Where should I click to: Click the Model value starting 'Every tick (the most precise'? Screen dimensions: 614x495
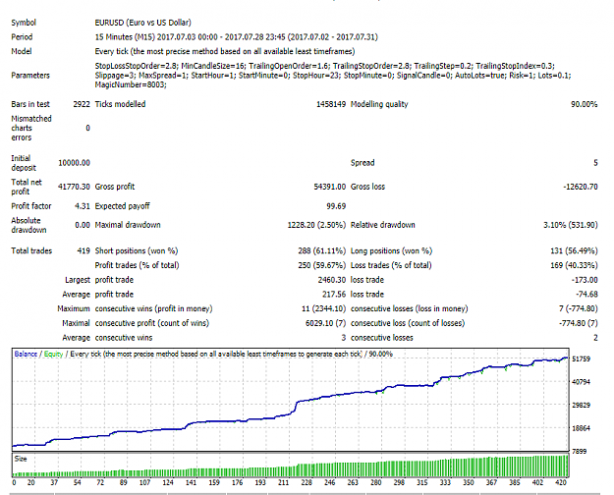(225, 51)
